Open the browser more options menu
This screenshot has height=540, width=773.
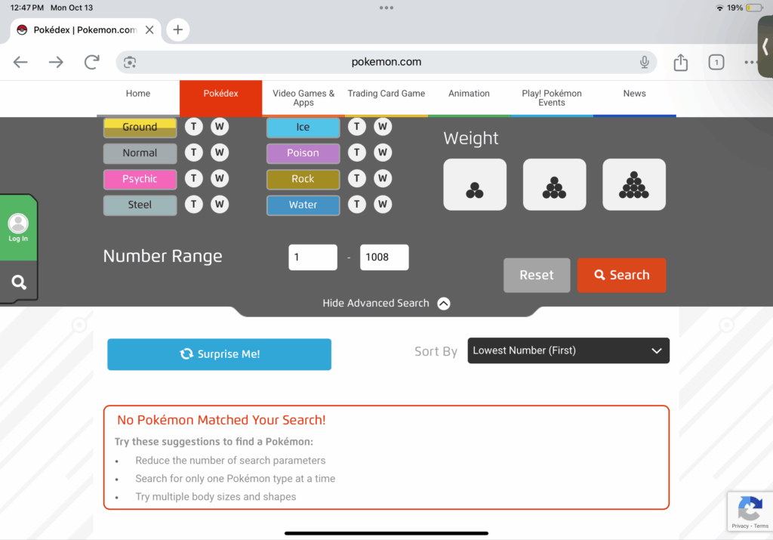click(x=750, y=62)
